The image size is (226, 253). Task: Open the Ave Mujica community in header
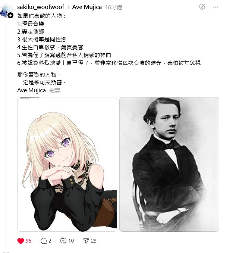tap(87, 7)
